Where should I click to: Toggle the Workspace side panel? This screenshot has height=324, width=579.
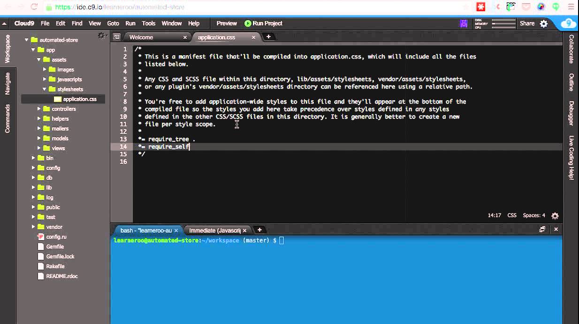tap(8, 49)
